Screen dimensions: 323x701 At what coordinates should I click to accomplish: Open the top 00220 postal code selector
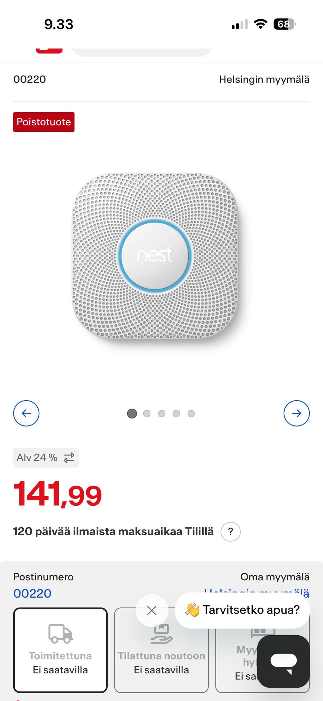[x=30, y=79]
